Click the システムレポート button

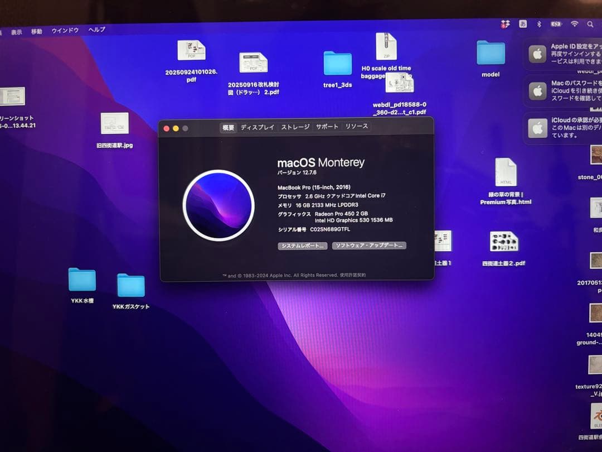pyautogui.click(x=303, y=246)
